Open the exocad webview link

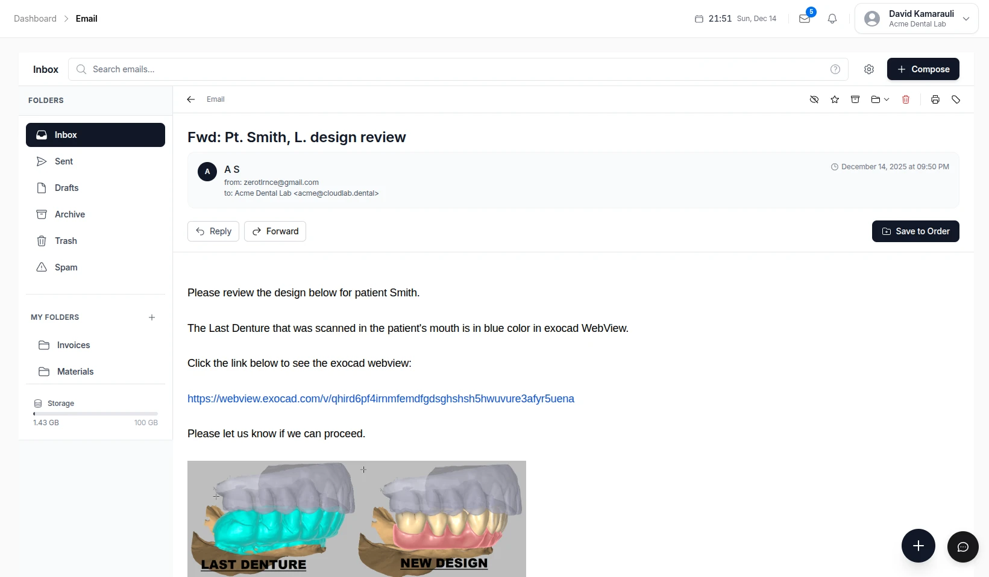tap(380, 399)
